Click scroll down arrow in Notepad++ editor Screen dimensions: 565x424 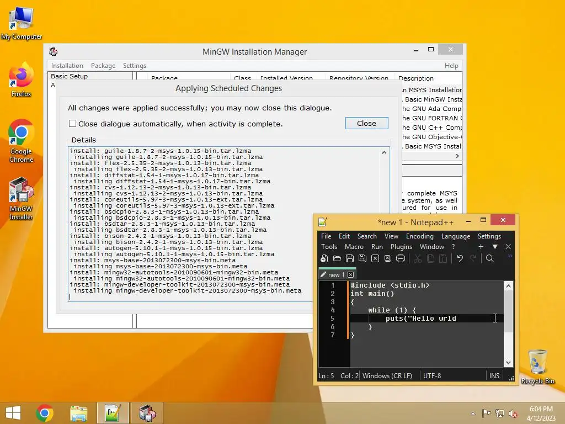click(x=508, y=363)
